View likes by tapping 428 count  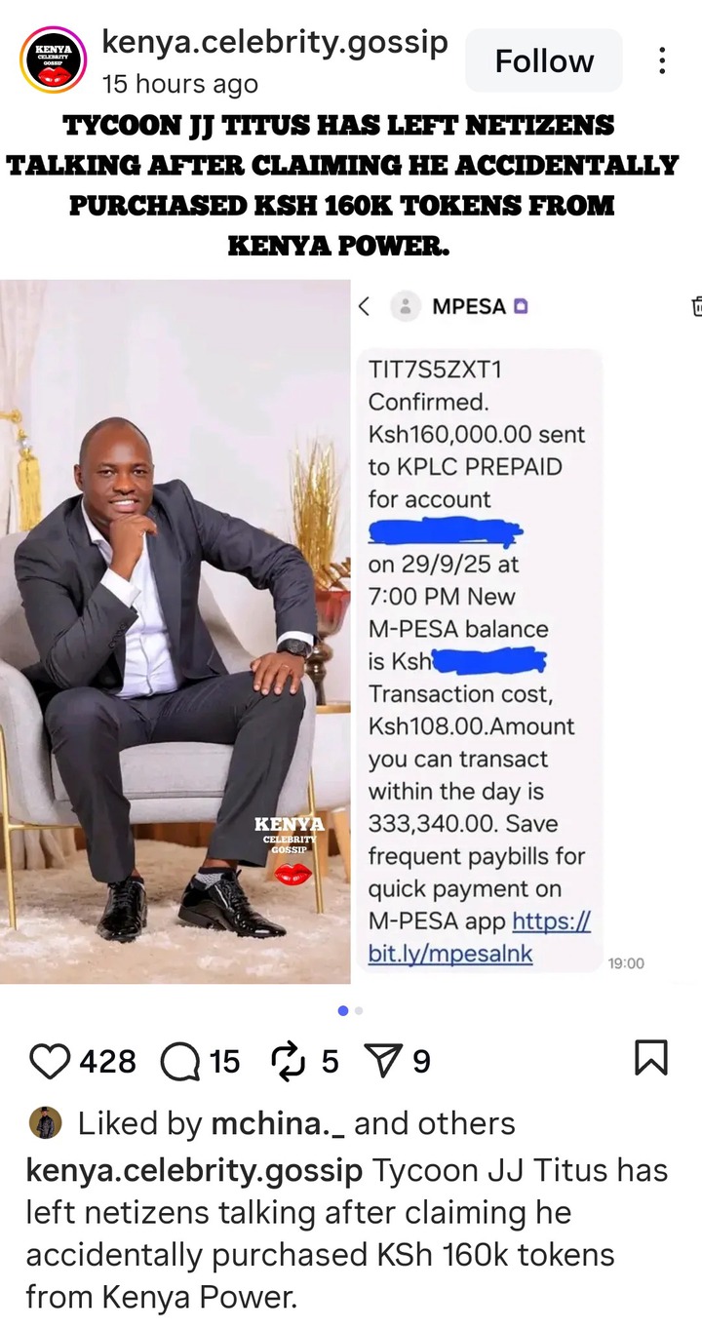[107, 1061]
